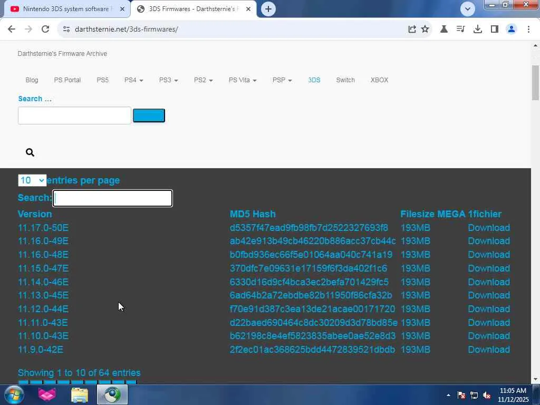Open pink cat-face app in taskbar
Screen dimensions: 540x405
pyautogui.click(x=47, y=394)
